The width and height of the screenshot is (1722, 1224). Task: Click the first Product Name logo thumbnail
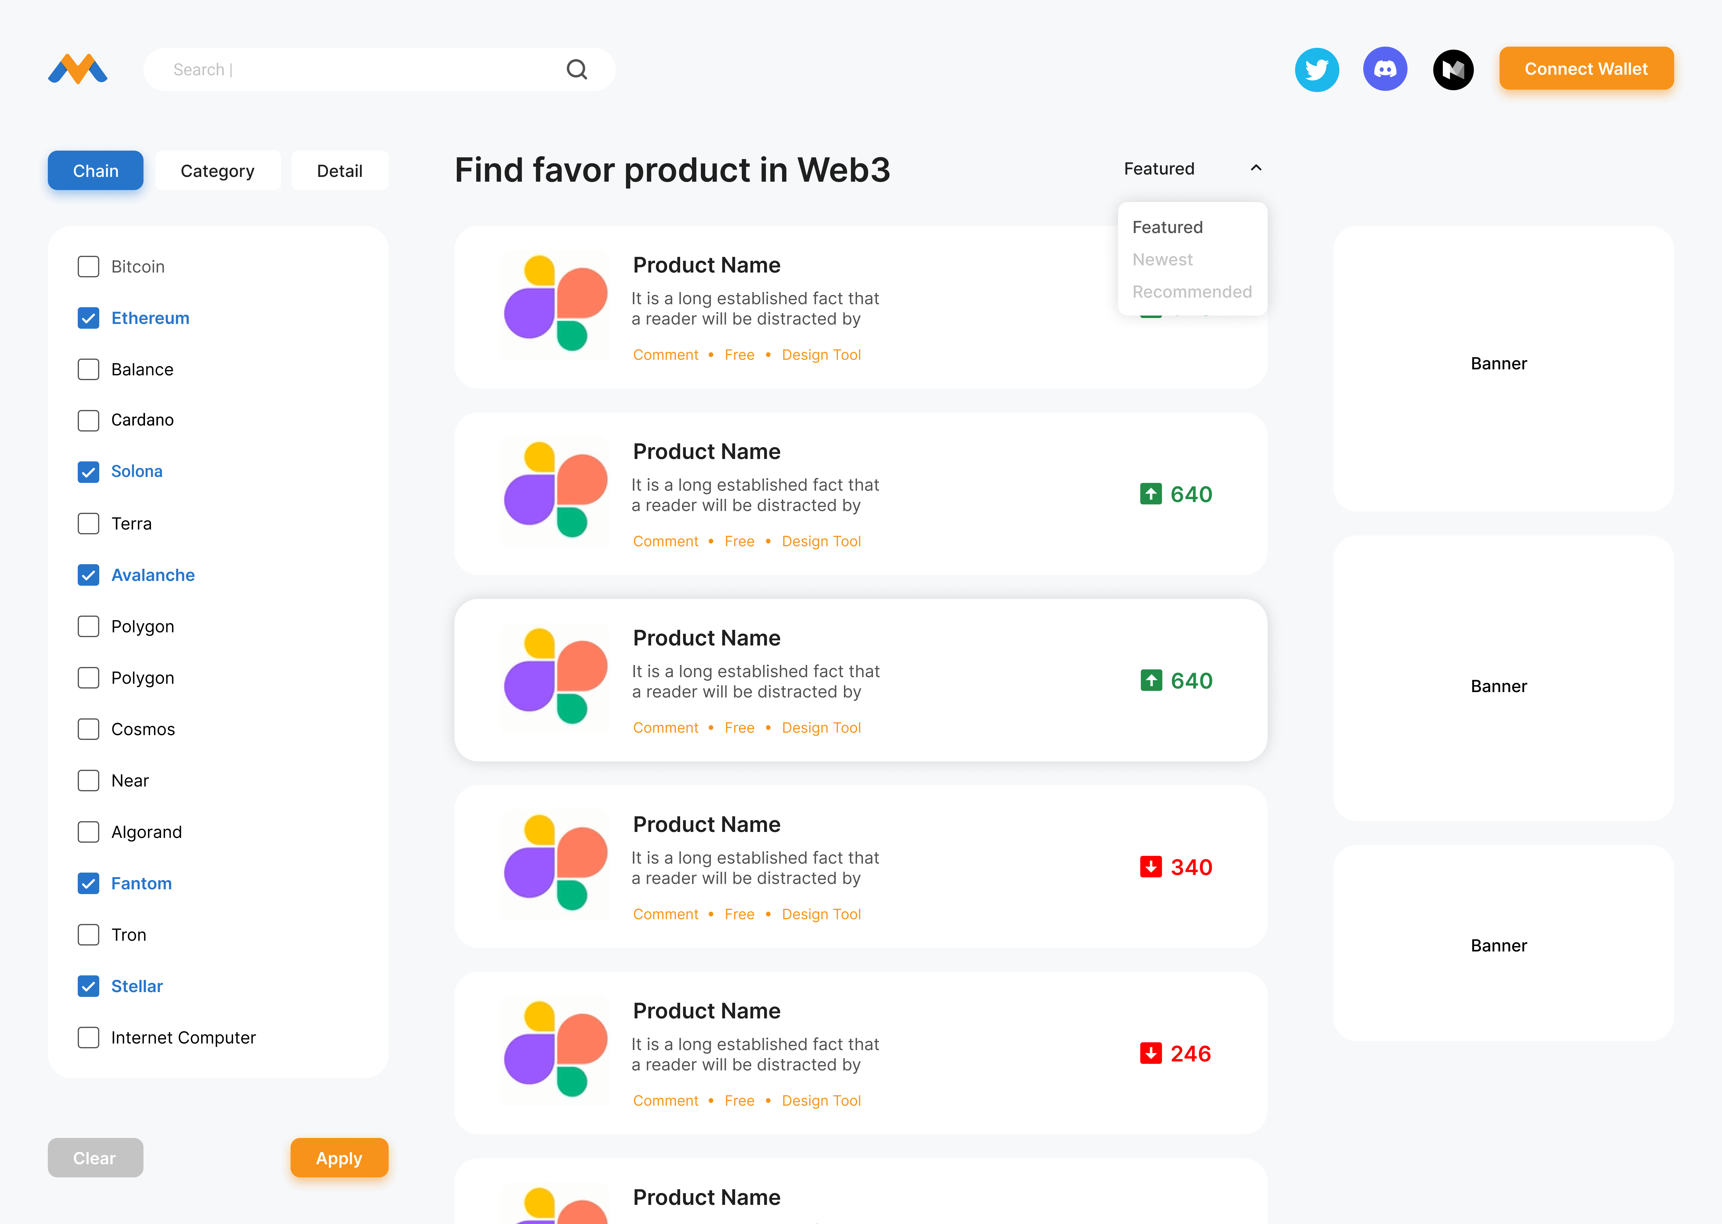pos(556,305)
